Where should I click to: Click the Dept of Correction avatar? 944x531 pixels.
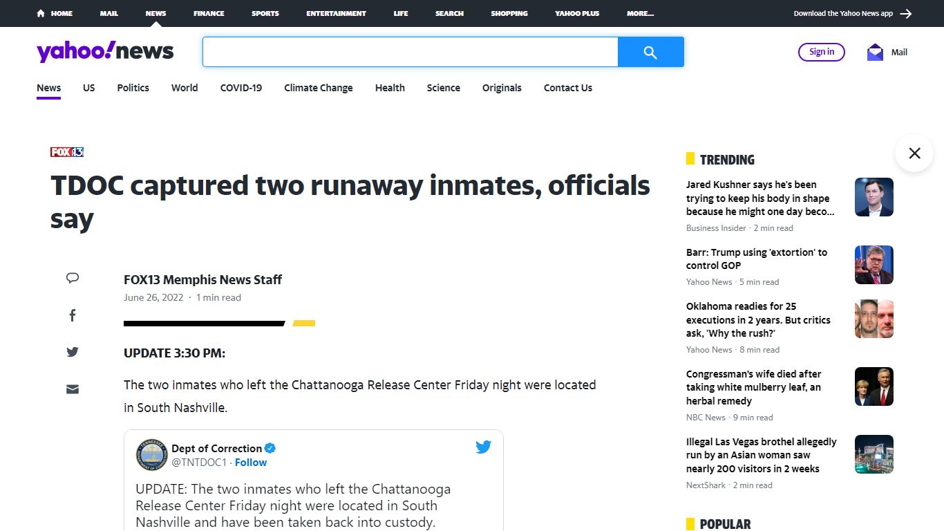point(151,454)
